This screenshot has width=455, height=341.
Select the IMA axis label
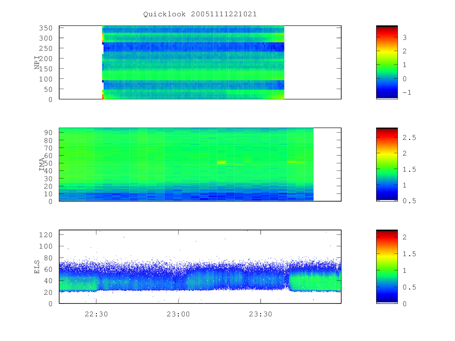[42, 164]
